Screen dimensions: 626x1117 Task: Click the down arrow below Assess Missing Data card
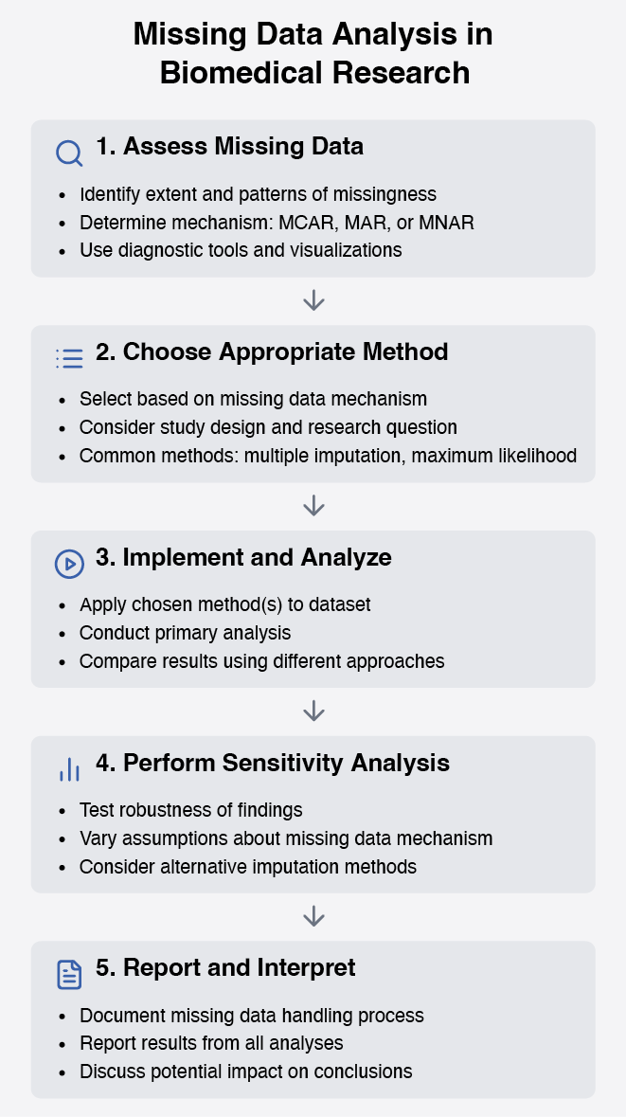coord(313,300)
